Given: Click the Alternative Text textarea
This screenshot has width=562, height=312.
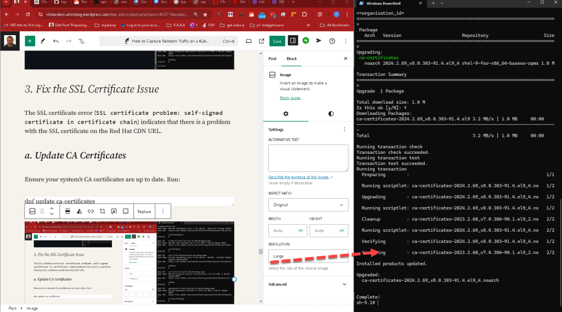Looking at the screenshot, I should click(308, 158).
